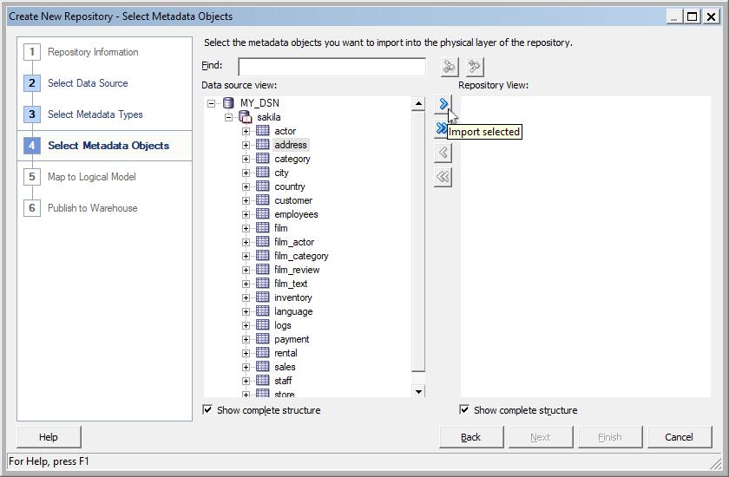Go to step 1 Repository Information
Viewport: 729px width, 477px height.
point(93,52)
